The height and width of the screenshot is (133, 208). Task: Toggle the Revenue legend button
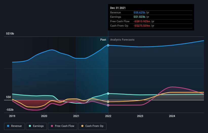pyautogui.click(x=14, y=126)
